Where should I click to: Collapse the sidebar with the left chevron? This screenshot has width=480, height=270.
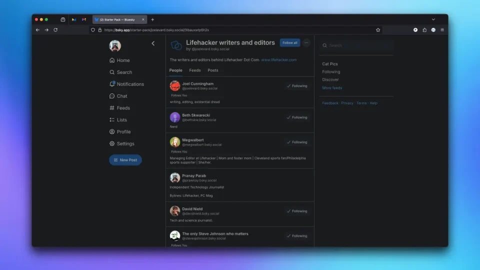(153, 43)
